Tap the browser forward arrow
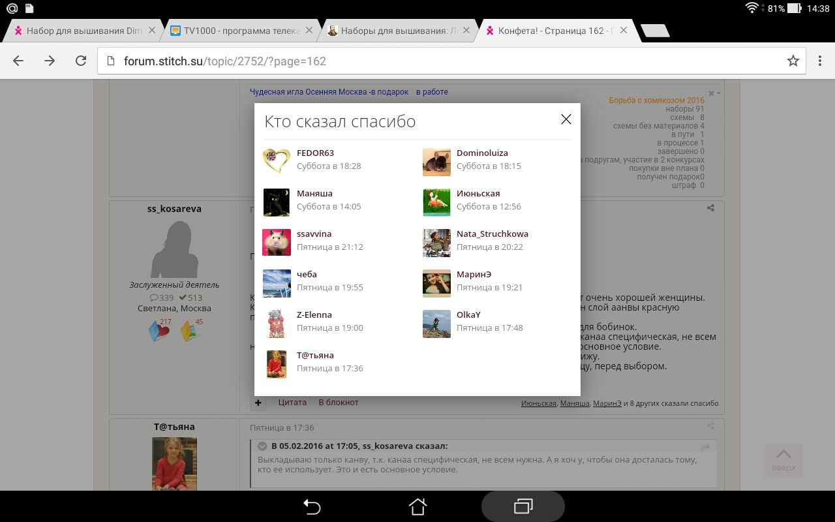835x522 pixels. [x=50, y=61]
